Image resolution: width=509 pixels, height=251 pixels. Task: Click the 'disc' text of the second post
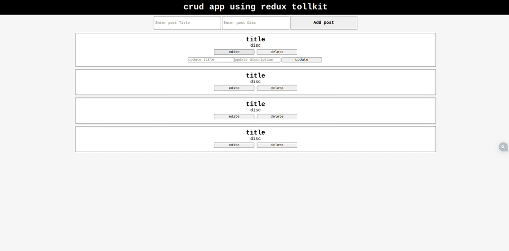(x=255, y=82)
